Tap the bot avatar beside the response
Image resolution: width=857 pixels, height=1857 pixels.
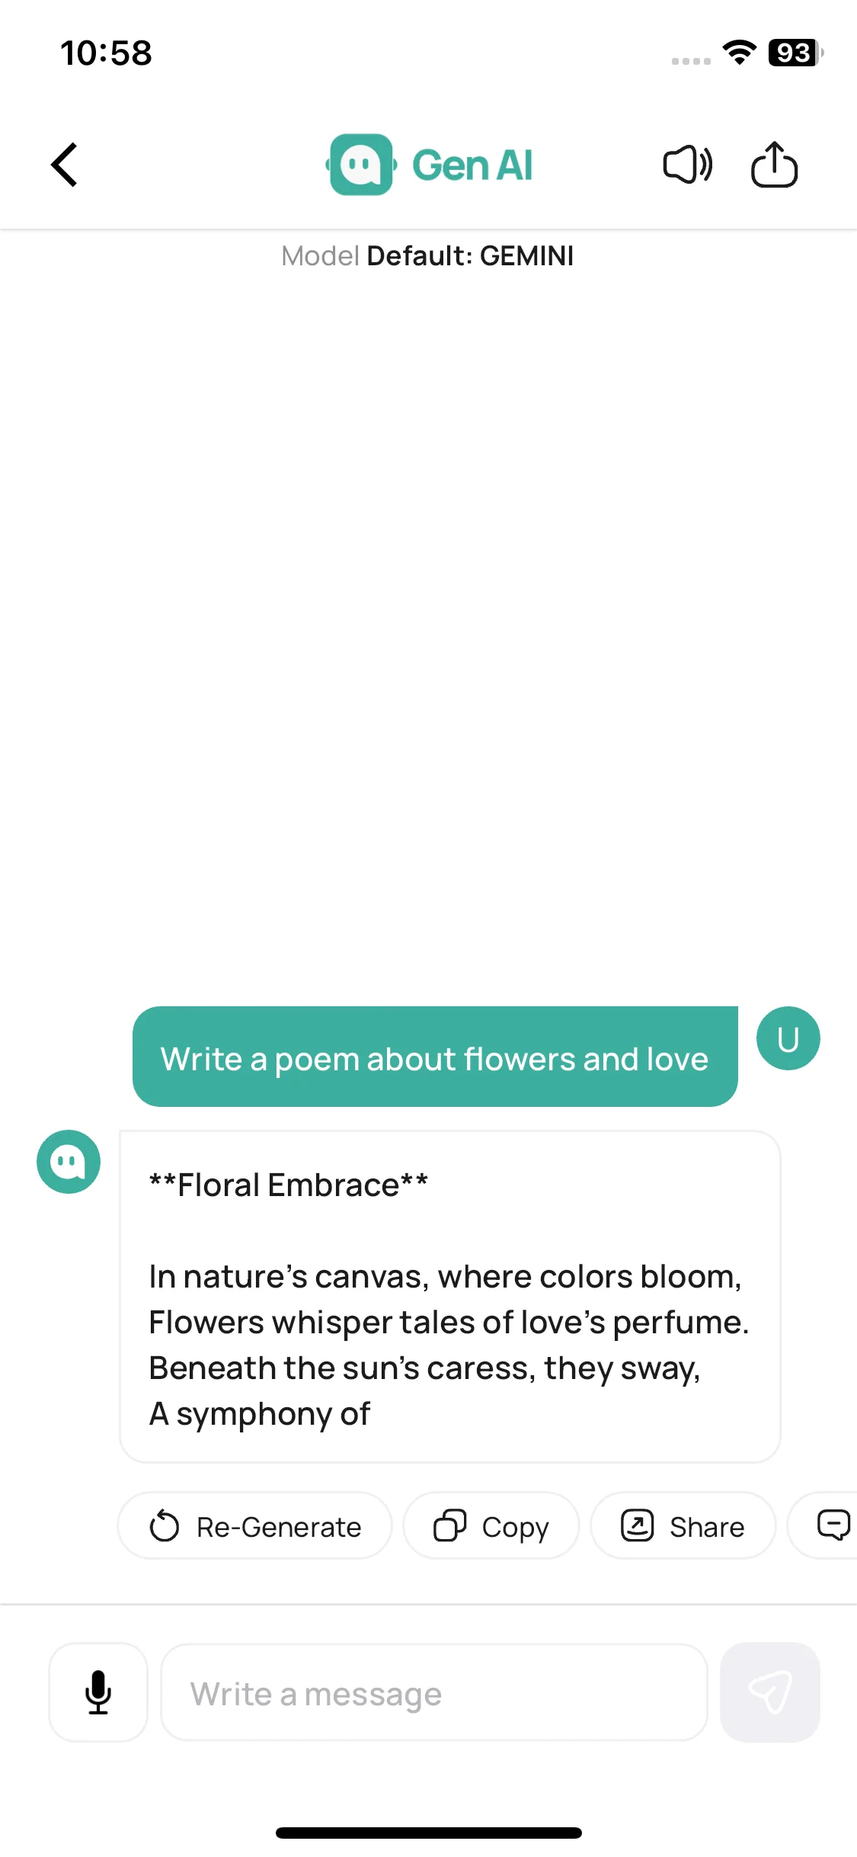(x=69, y=1162)
